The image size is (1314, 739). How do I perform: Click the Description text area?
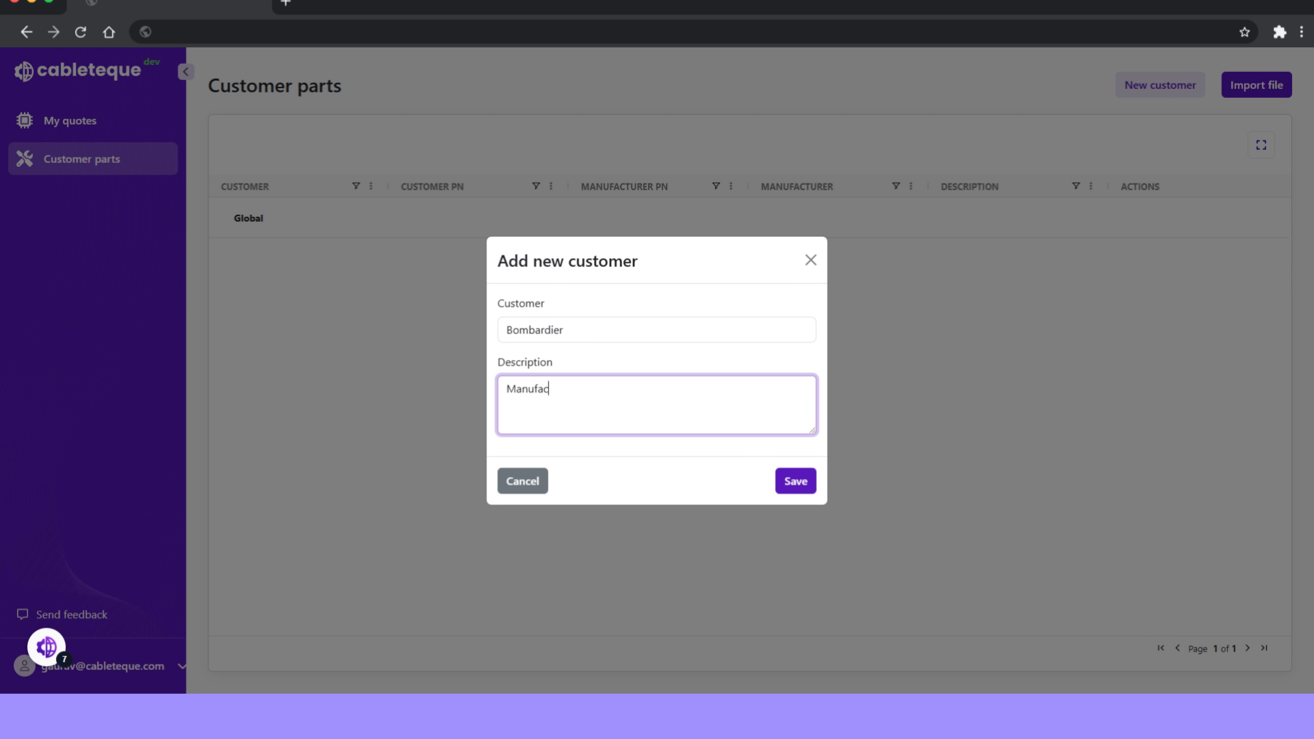point(656,404)
